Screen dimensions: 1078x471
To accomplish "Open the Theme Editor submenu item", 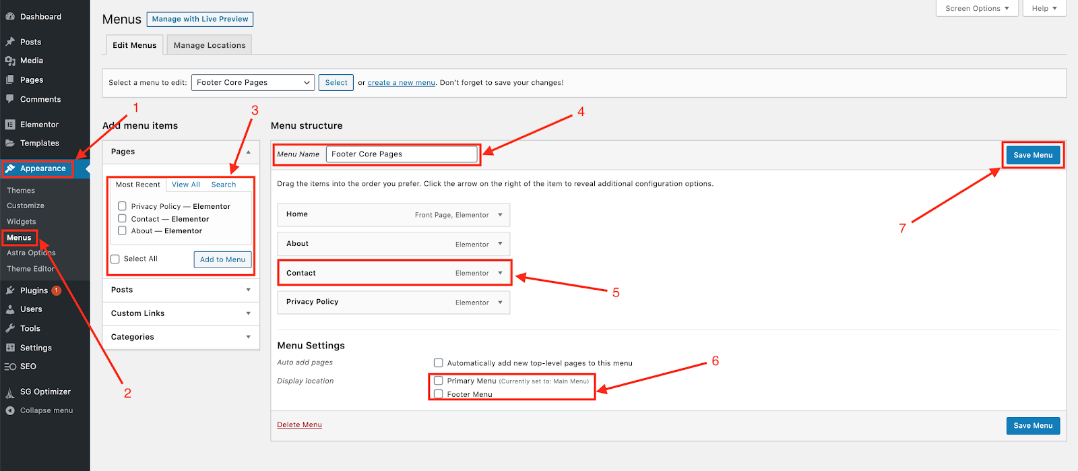I will point(30,269).
